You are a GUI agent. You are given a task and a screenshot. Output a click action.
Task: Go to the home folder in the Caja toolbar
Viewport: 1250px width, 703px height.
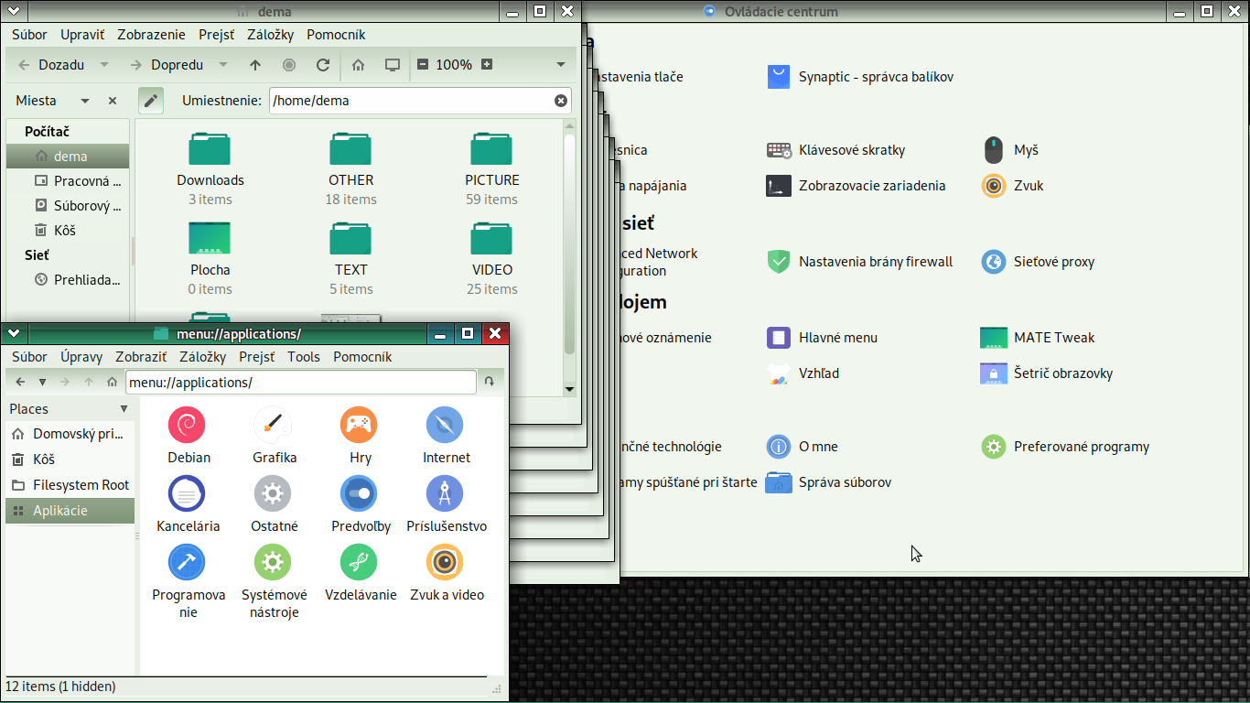point(359,65)
